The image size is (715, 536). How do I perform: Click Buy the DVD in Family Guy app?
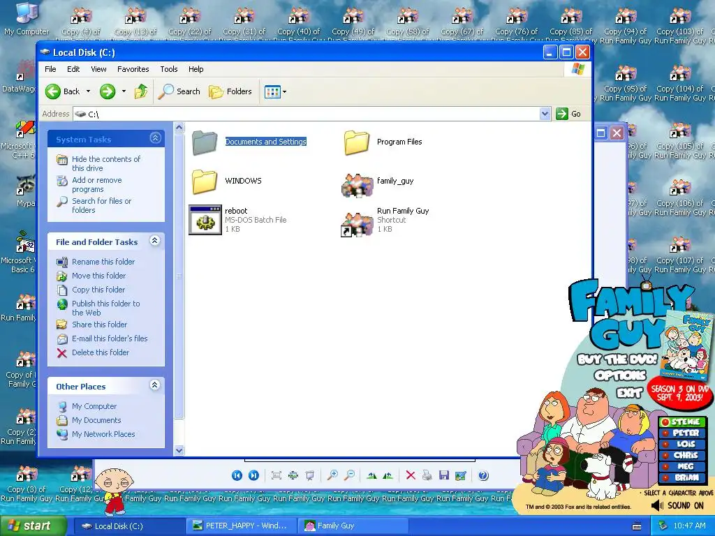pos(617,359)
